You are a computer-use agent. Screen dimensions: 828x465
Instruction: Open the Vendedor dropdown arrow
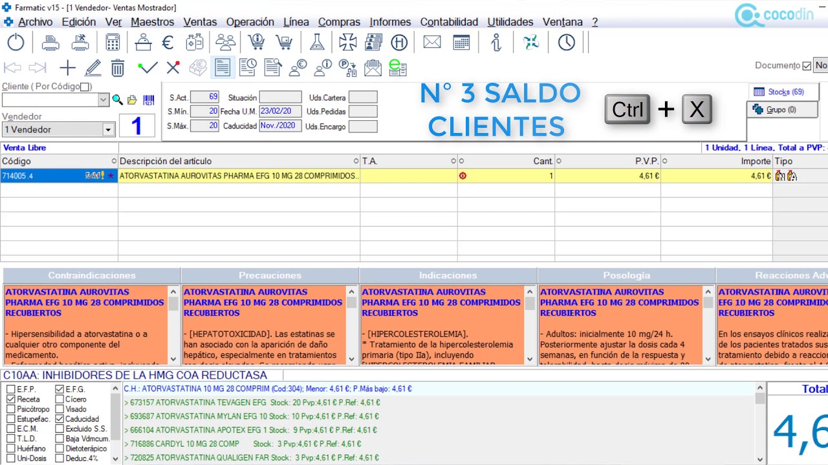click(108, 130)
